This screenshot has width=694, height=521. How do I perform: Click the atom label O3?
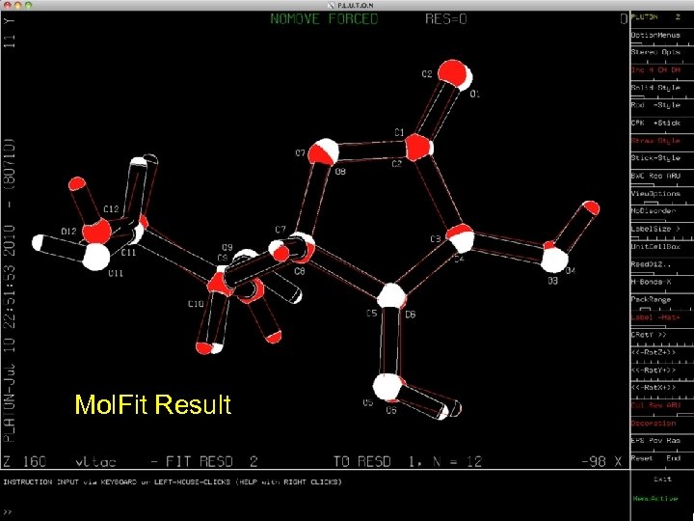553,281
